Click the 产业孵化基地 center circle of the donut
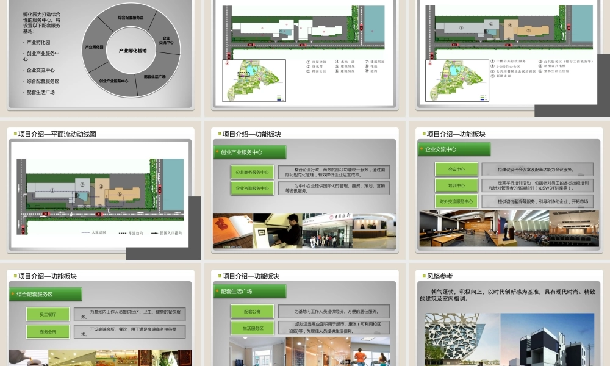The width and height of the screenshot is (610, 366). click(x=132, y=51)
